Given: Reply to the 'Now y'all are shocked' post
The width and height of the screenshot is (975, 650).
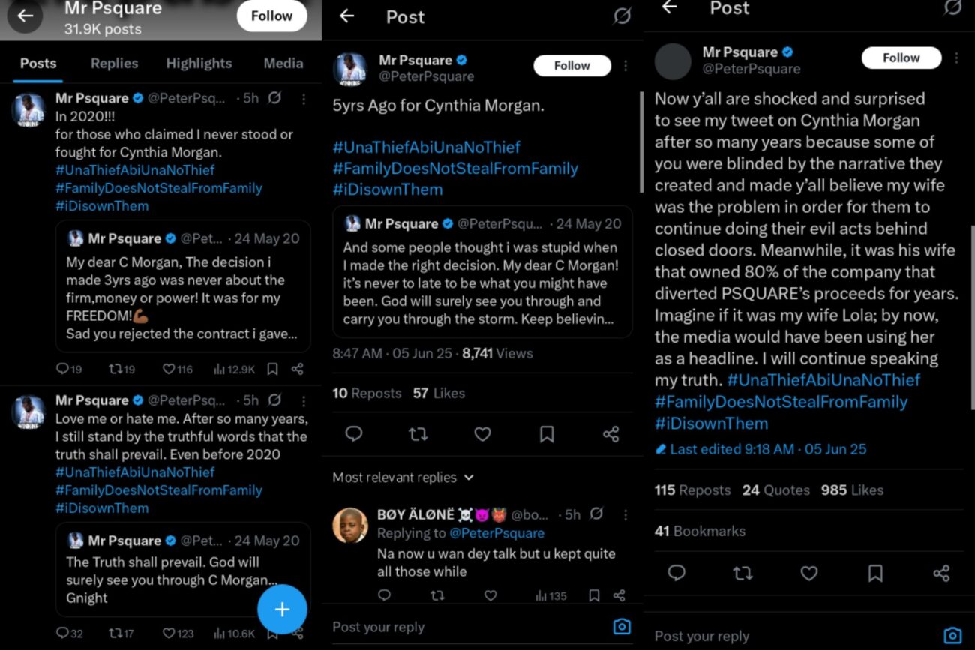Looking at the screenshot, I should [676, 574].
